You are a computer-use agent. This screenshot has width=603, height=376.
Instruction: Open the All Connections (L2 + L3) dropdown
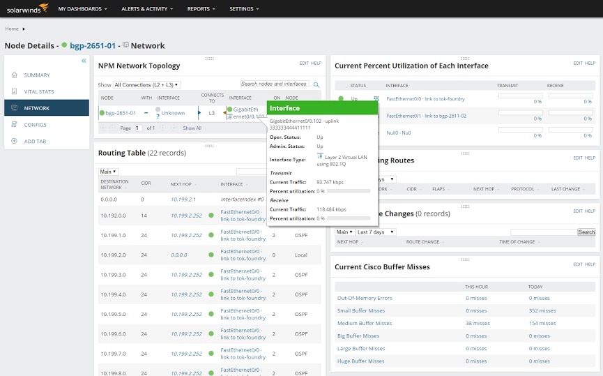[x=146, y=84]
